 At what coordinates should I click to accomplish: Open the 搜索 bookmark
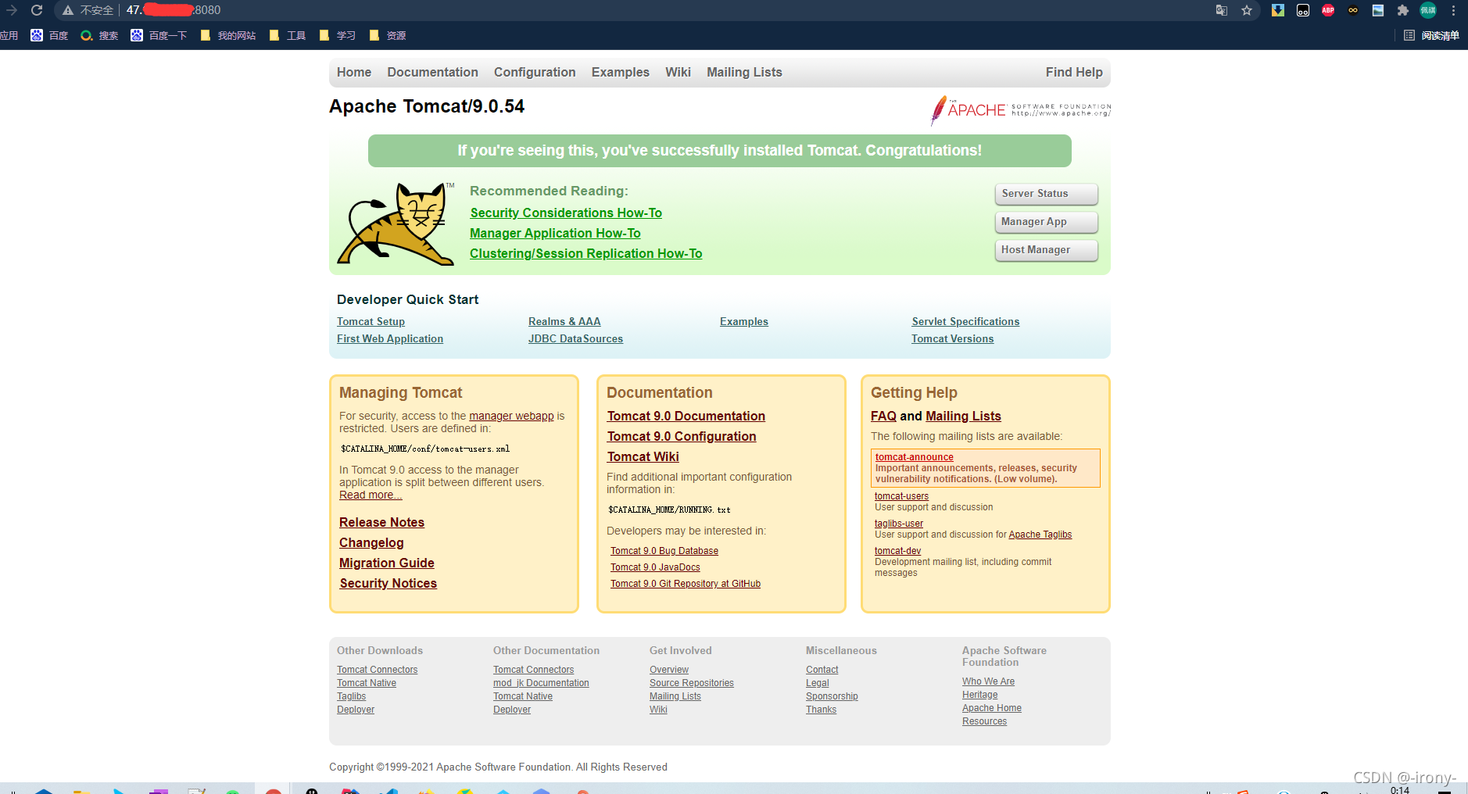(x=99, y=35)
